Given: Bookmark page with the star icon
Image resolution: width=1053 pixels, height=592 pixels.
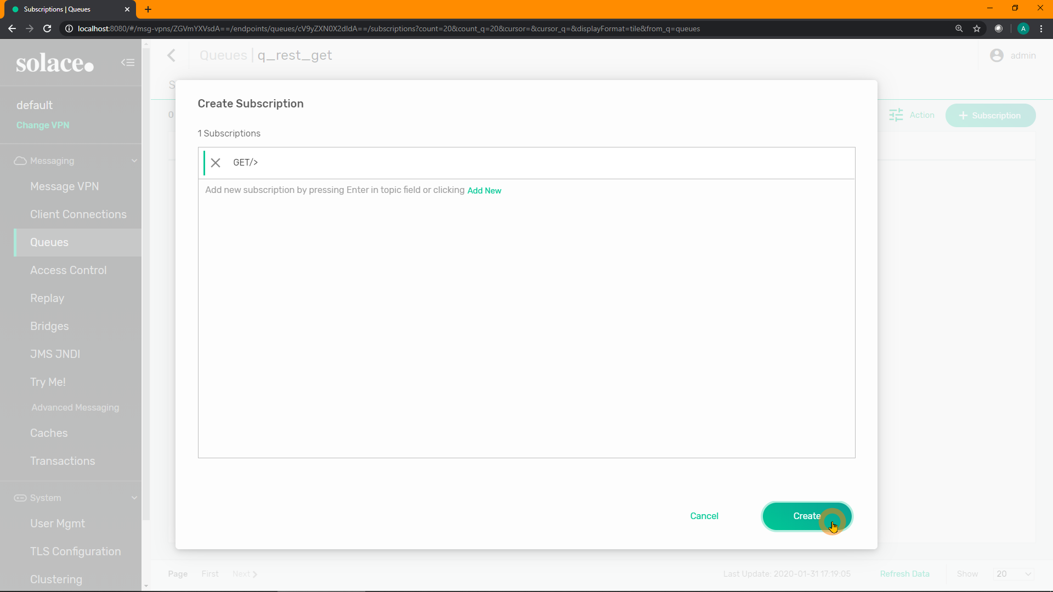Looking at the screenshot, I should pyautogui.click(x=977, y=29).
